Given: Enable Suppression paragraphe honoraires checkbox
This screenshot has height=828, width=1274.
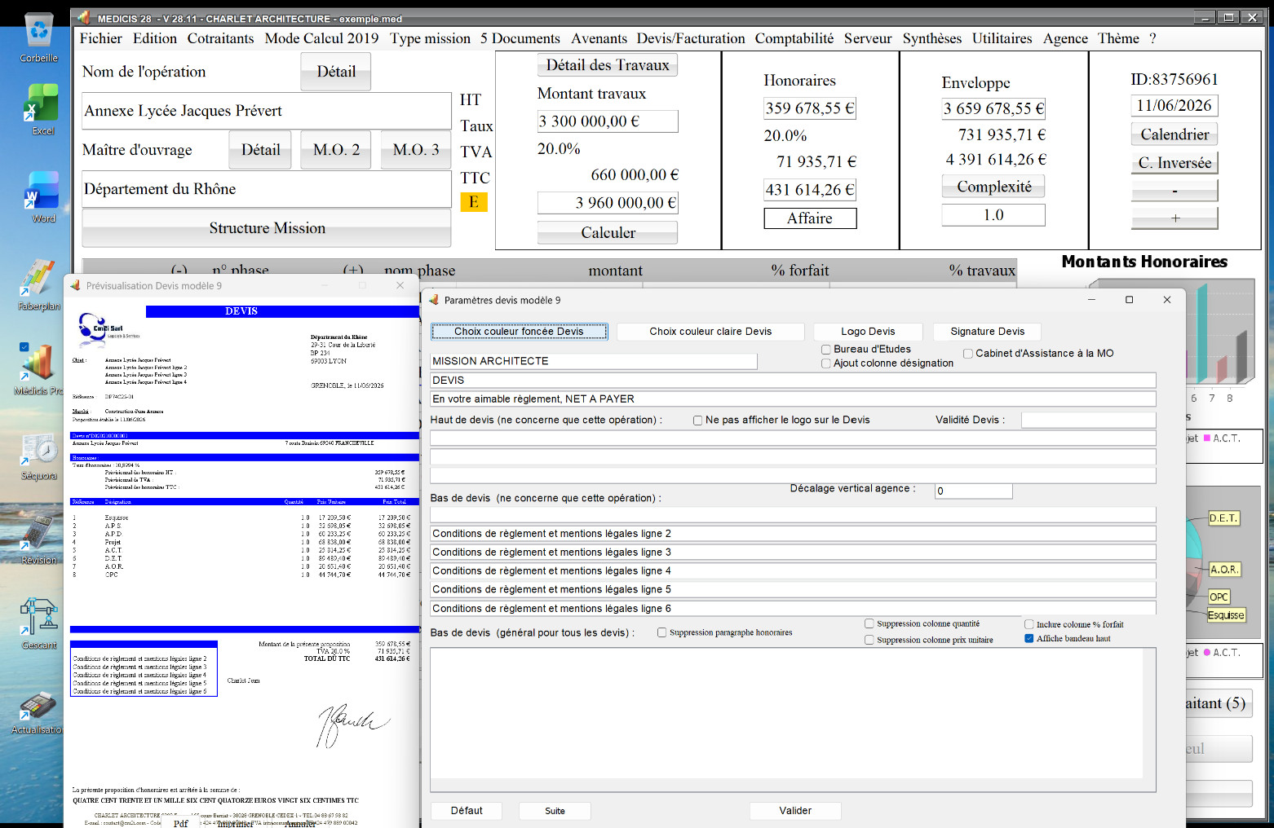Looking at the screenshot, I should tap(662, 632).
